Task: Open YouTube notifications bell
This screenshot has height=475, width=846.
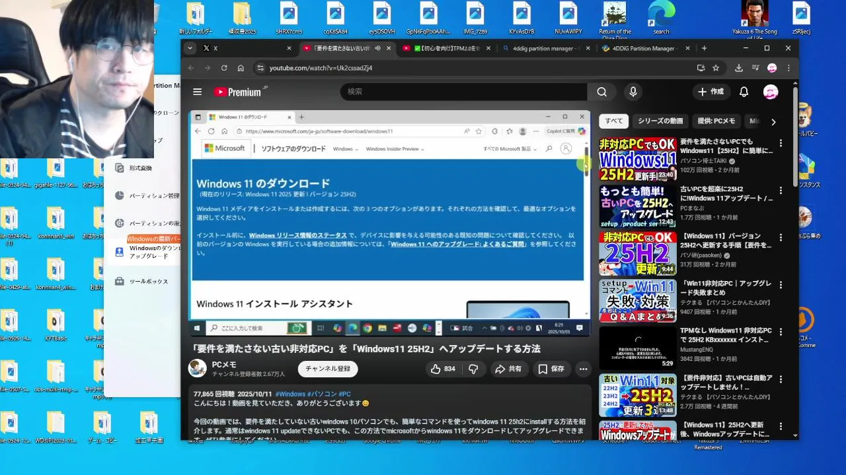Action: (x=744, y=92)
